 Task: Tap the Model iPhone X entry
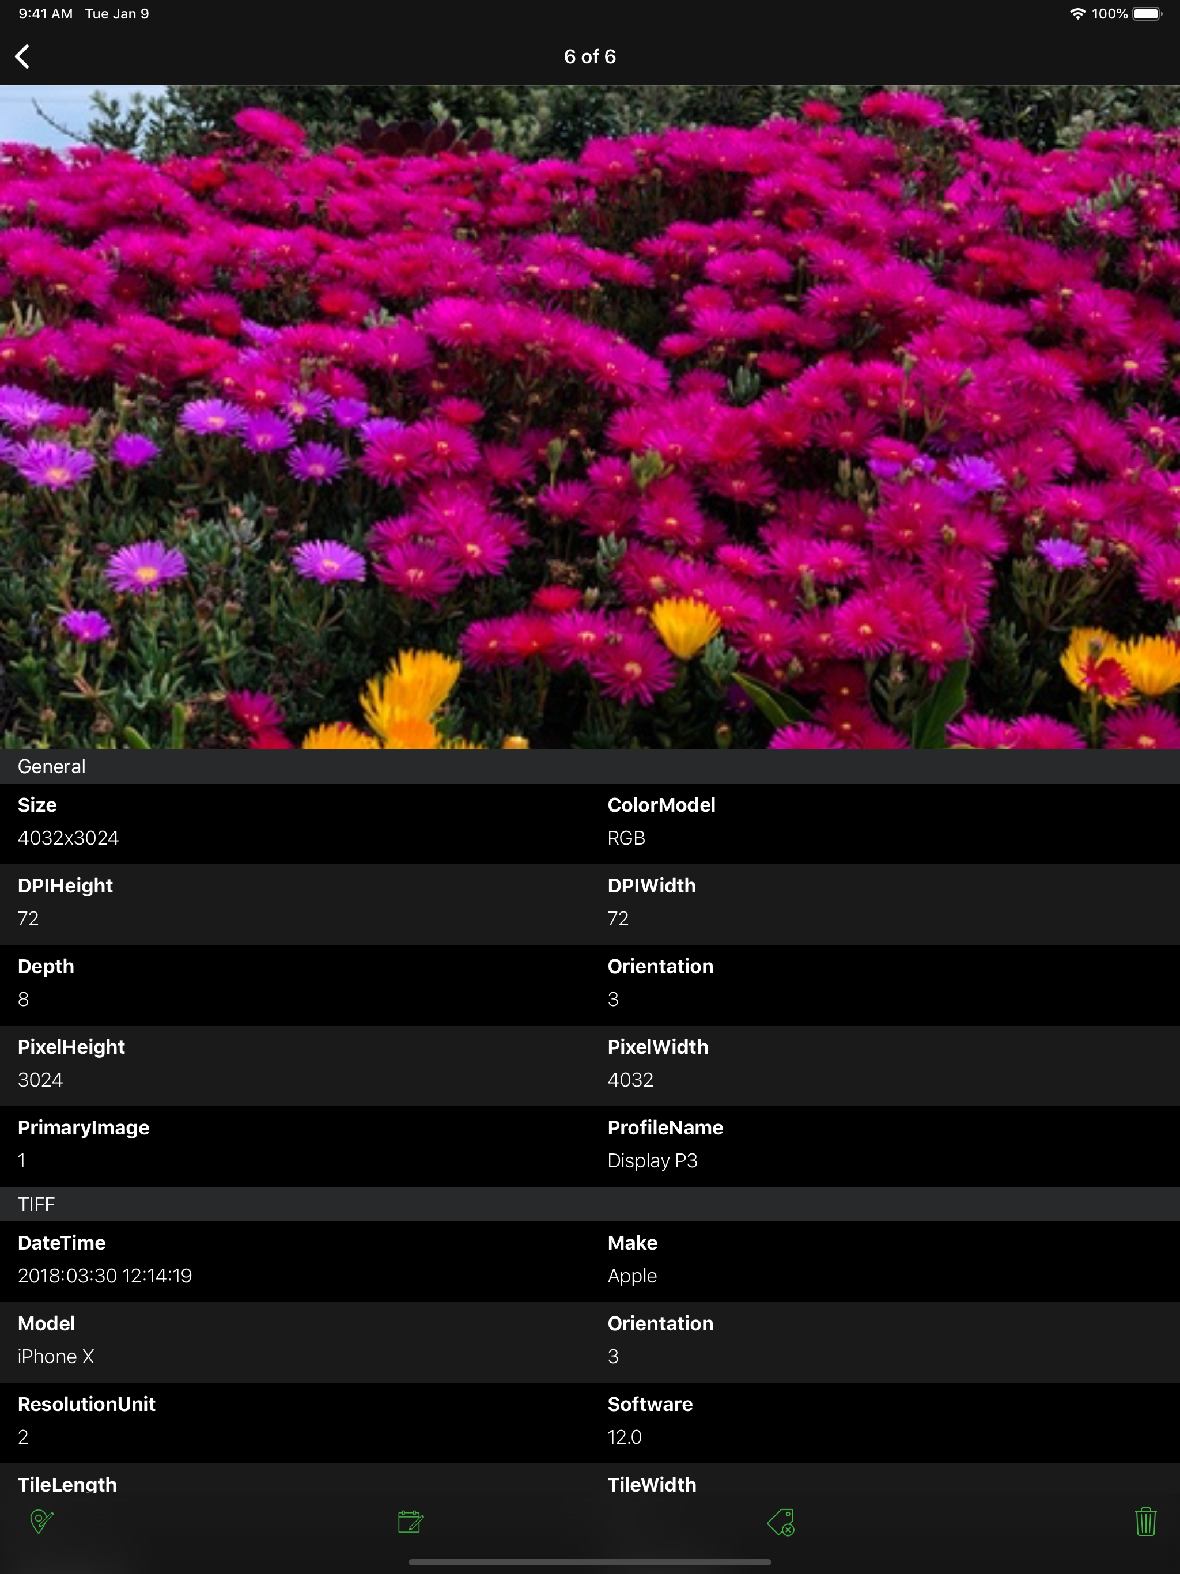tap(55, 1356)
